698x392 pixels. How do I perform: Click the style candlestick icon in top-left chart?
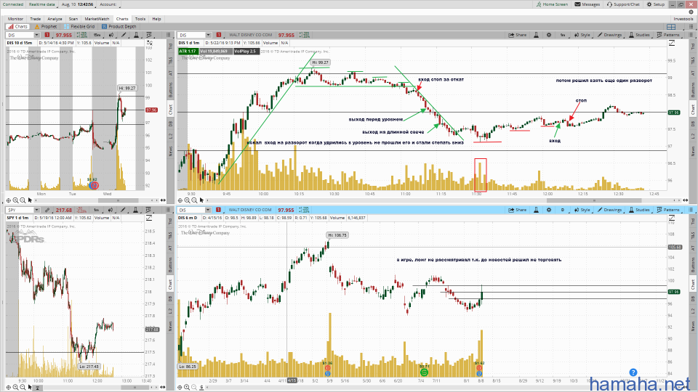[111, 35]
